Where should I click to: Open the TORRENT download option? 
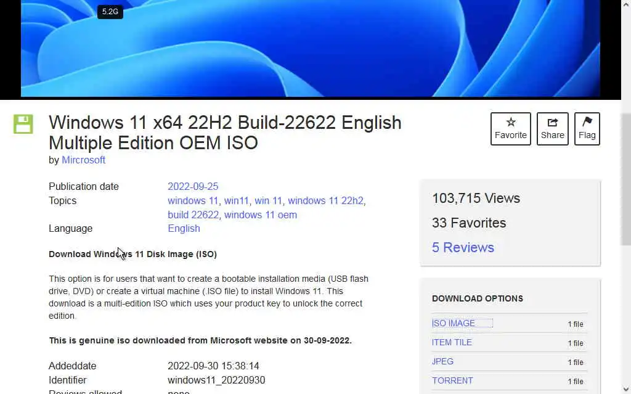pos(452,380)
